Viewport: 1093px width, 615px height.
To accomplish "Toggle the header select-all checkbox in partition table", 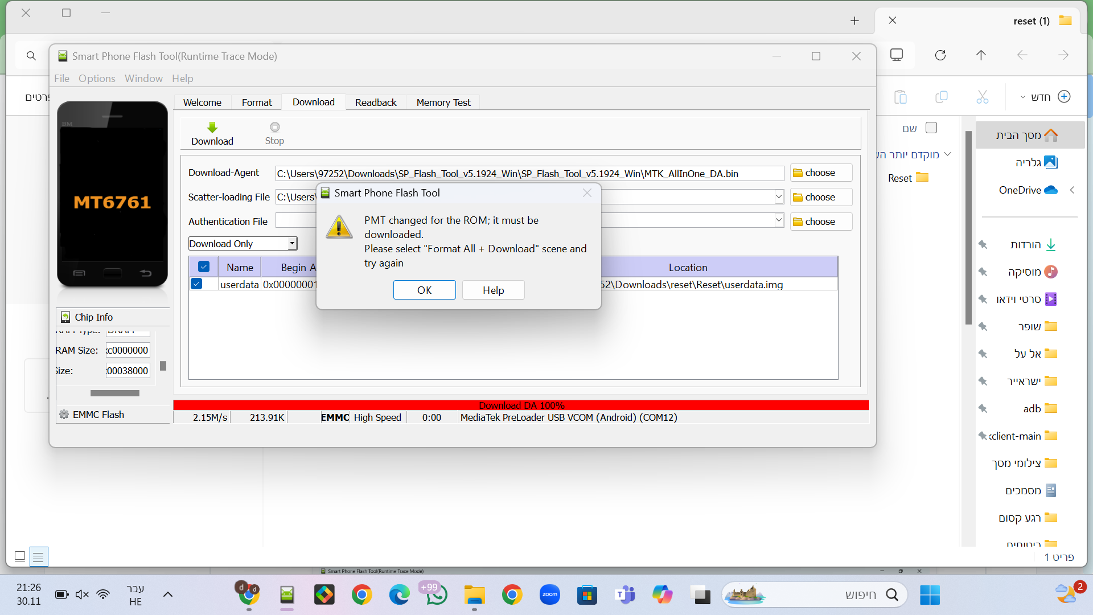I will tap(204, 266).
